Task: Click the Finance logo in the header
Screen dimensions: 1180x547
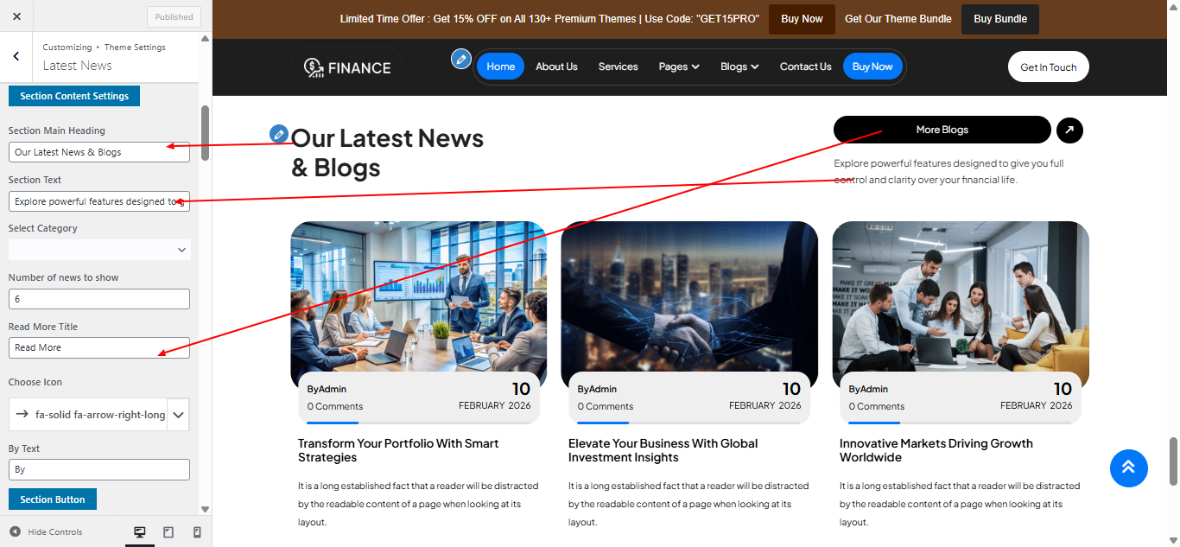Action: coord(347,67)
